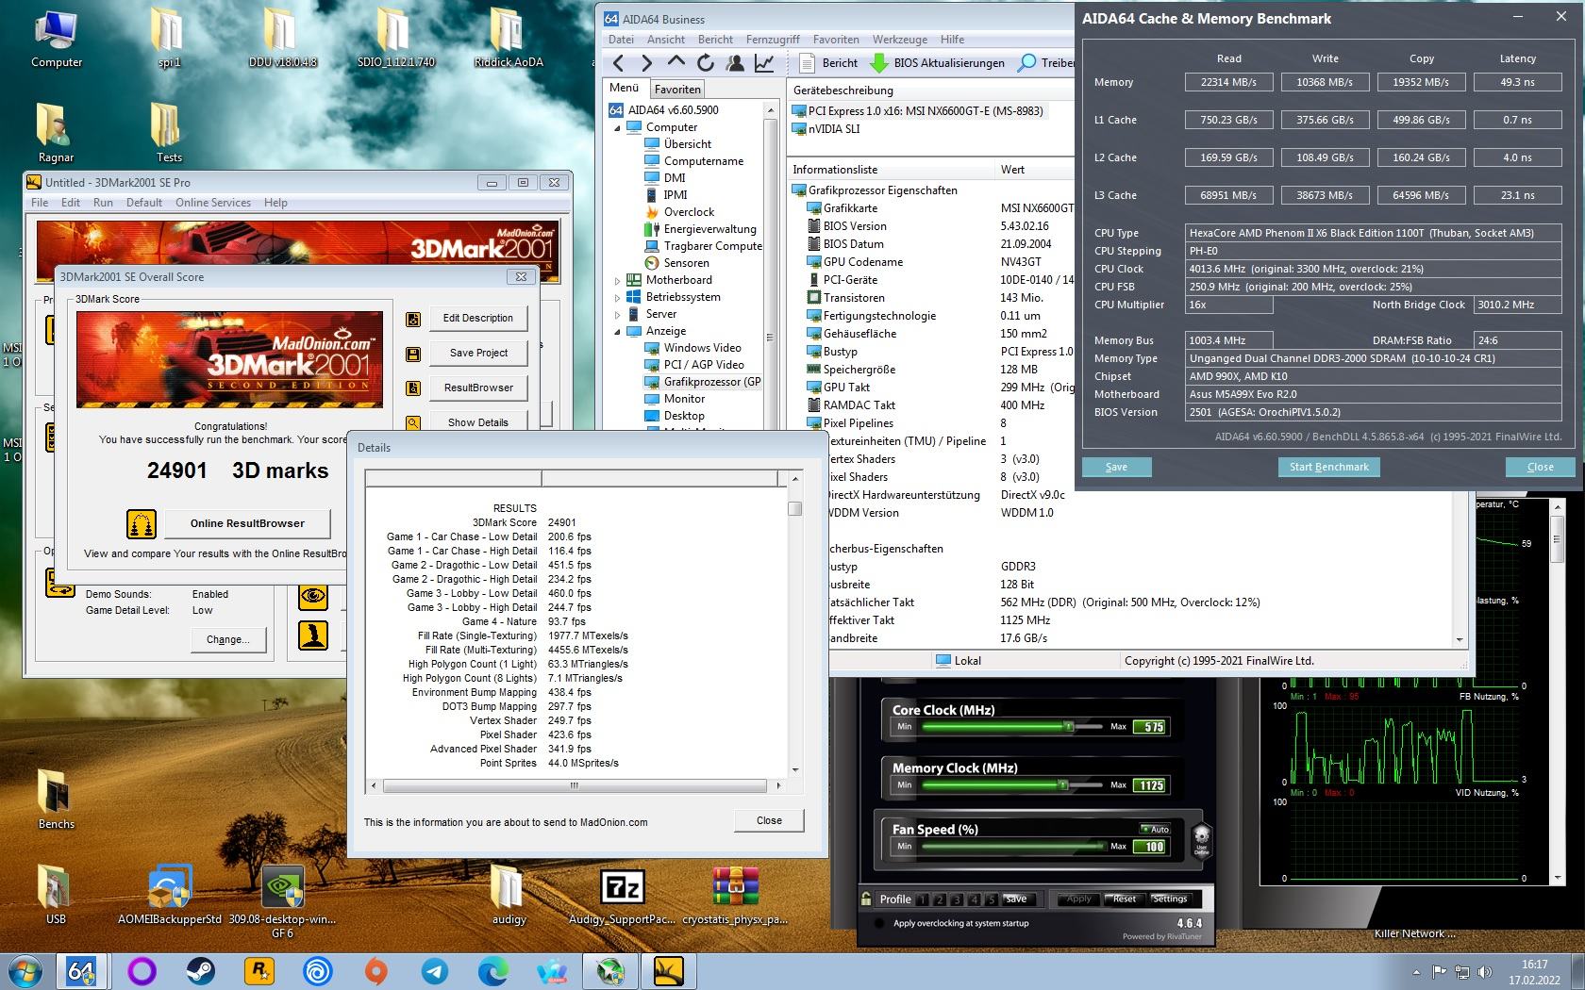Open AIDA64 user management icon
Image resolution: width=1585 pixels, height=990 pixels.
[735, 63]
